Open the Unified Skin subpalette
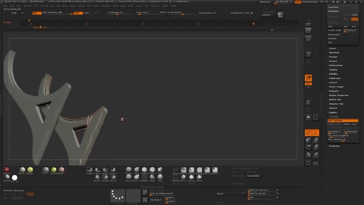Image resolution: width=364 pixels, height=205 pixels. 335,100
